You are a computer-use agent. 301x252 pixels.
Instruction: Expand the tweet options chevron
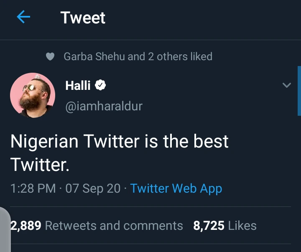pyautogui.click(x=286, y=85)
